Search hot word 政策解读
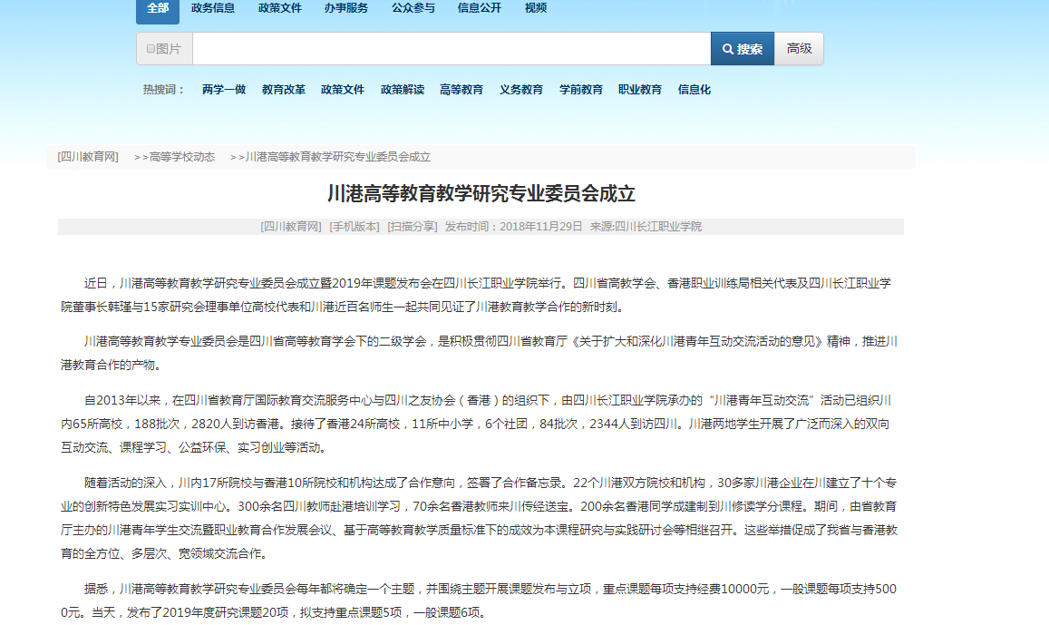 403,90
